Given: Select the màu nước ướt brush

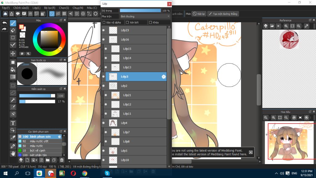Looking at the screenshot, I should click(40, 141).
